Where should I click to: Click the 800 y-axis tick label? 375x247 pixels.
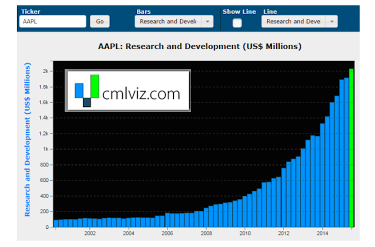(44, 164)
